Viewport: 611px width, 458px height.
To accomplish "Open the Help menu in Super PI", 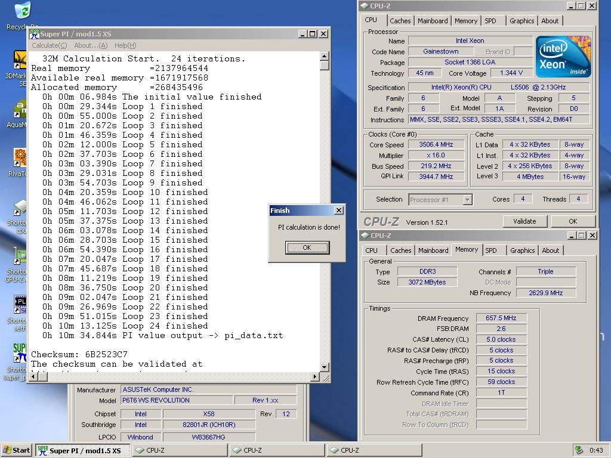I will 125,45.
